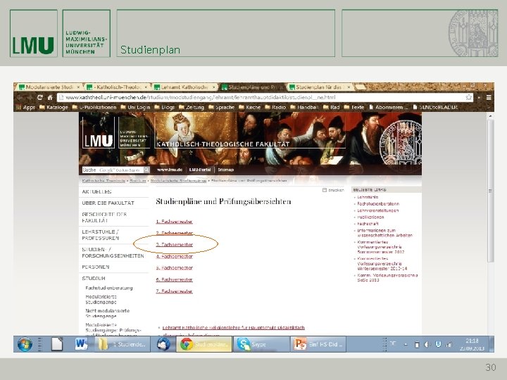Open LEHRSTÜHLE / PROFESSUREN navigation item
507x380 pixels.
(x=101, y=235)
